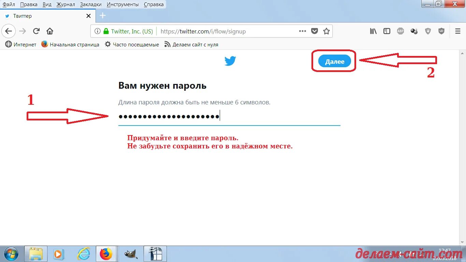Open the Справка menu
The image size is (466, 262).
[154, 4]
